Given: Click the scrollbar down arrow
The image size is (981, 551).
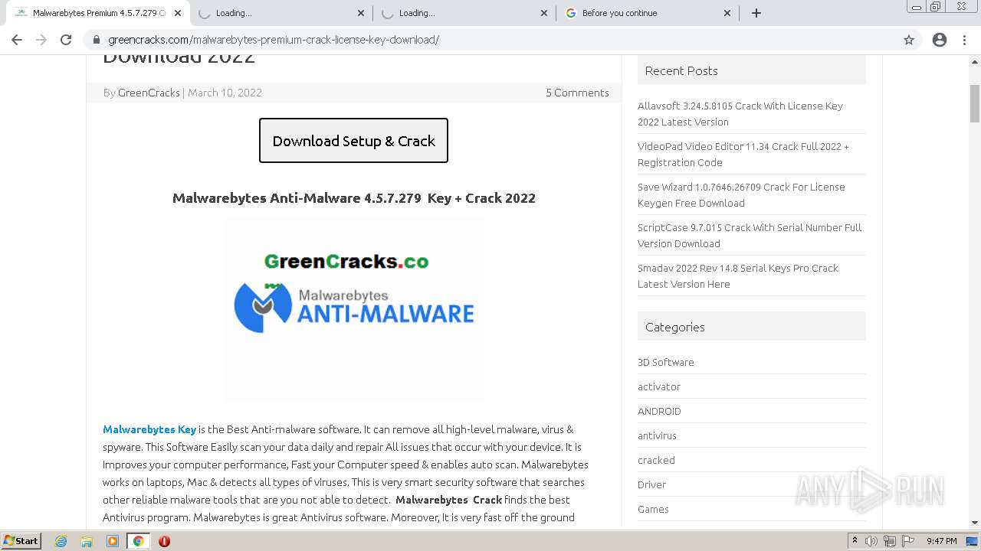Looking at the screenshot, I should tap(975, 523).
